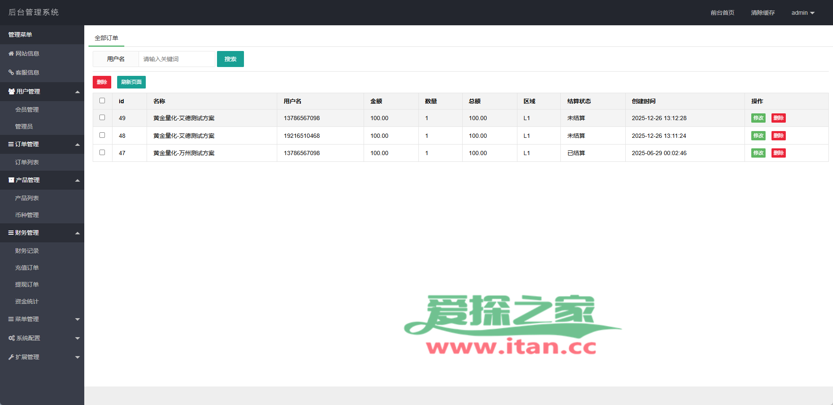Select the checkbox for order id 47

pyautogui.click(x=102, y=153)
